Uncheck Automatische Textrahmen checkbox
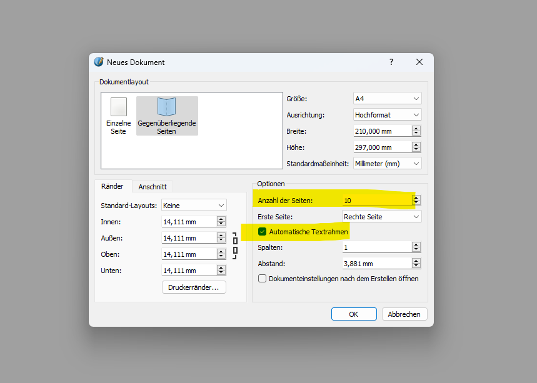Viewport: 537px width, 383px height. 263,232
